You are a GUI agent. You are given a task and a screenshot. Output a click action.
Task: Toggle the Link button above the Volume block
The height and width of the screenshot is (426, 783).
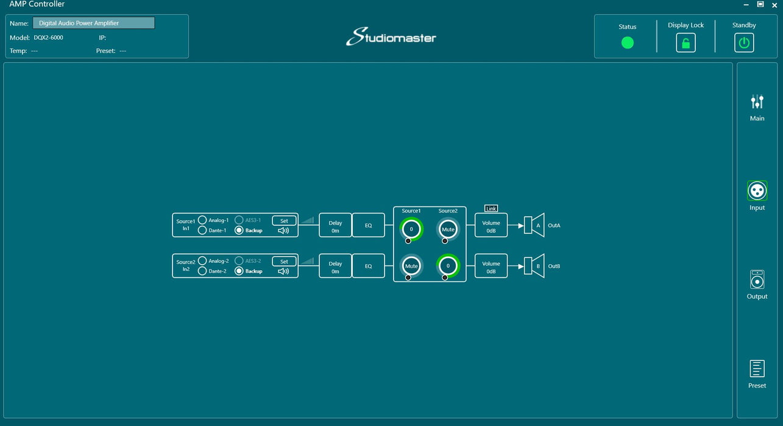click(491, 209)
